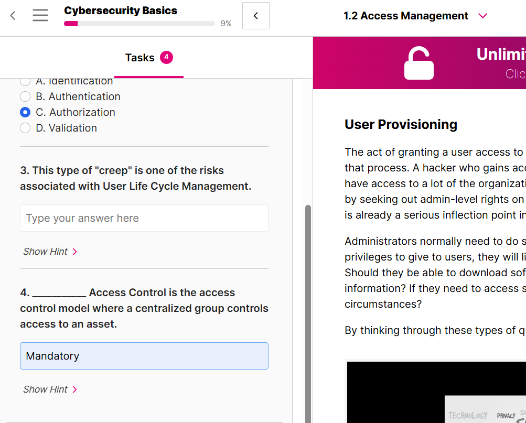Click the collapse panel chevron button
The width and height of the screenshot is (526, 423).
pyautogui.click(x=256, y=16)
